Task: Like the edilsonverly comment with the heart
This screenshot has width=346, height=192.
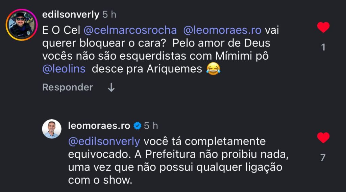Action: [323, 27]
